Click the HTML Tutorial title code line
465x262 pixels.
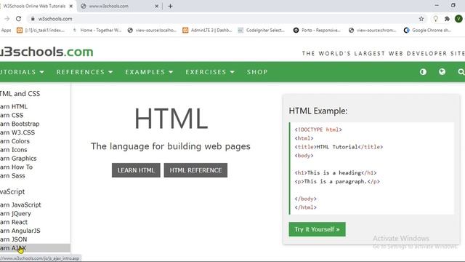339,147
